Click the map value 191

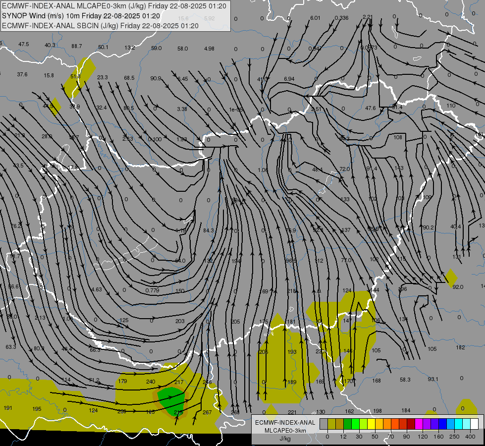pos(8,408)
